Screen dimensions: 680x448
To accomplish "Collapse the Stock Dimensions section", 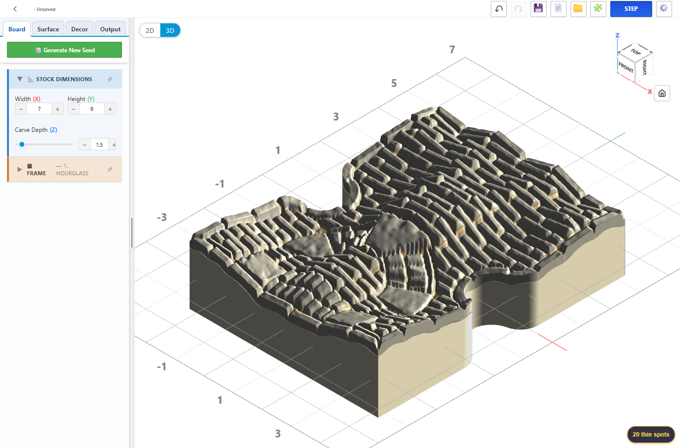I will [20, 79].
